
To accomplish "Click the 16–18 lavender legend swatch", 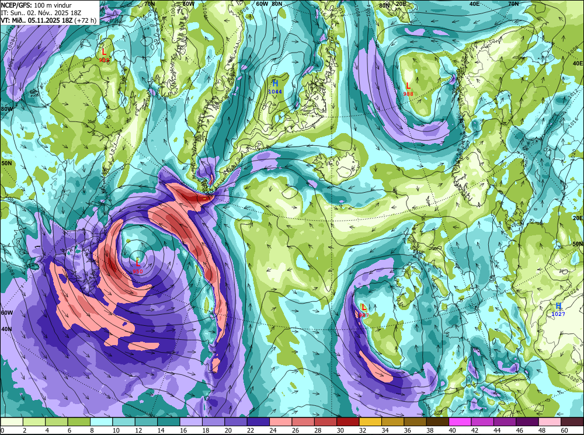I will click(x=191, y=422).
